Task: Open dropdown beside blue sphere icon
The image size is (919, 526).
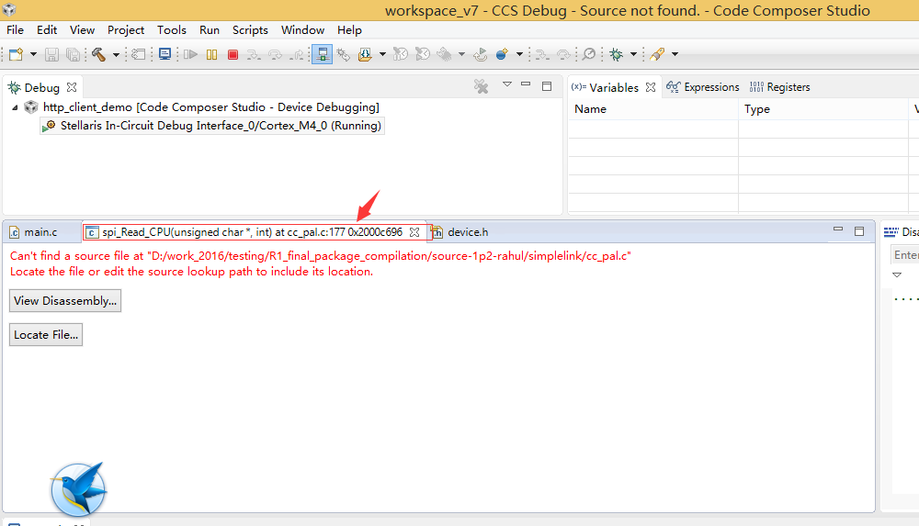Action: point(519,54)
